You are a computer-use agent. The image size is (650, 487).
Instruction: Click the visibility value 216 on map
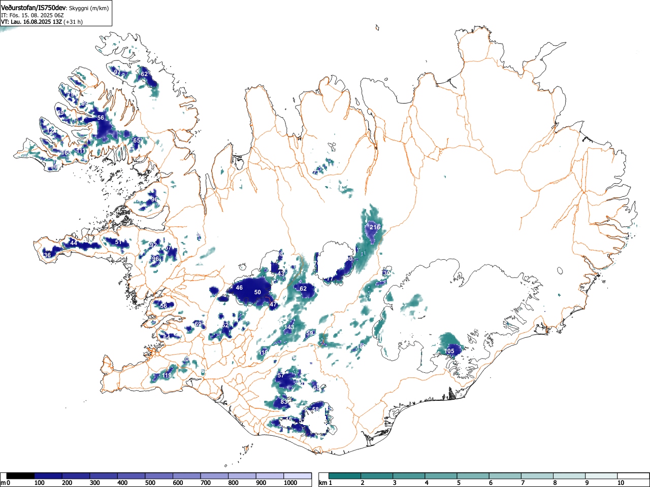pyautogui.click(x=375, y=227)
